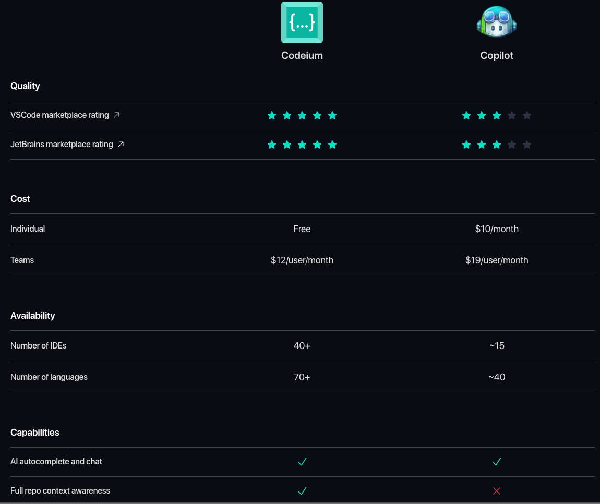Click the 'Number of languages' label
The height and width of the screenshot is (504, 600).
point(49,377)
